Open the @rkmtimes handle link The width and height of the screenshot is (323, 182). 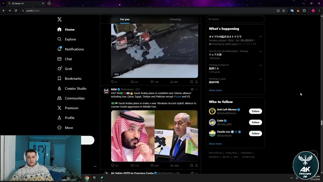coord(127,89)
